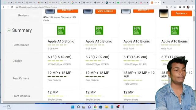Open the Chat app on the taskbar

click(89, 107)
